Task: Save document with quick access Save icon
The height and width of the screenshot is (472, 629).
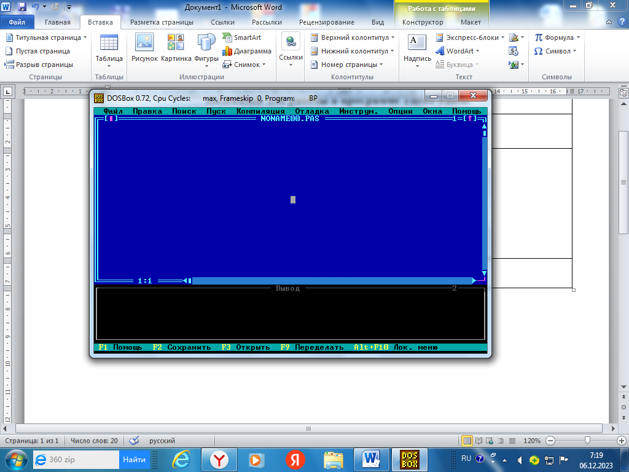Action: (x=21, y=7)
